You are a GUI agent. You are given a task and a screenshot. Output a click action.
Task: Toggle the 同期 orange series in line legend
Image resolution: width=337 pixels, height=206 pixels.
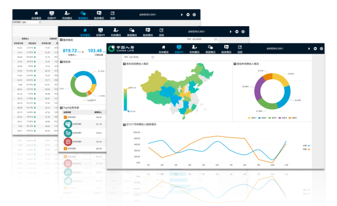(307, 149)
